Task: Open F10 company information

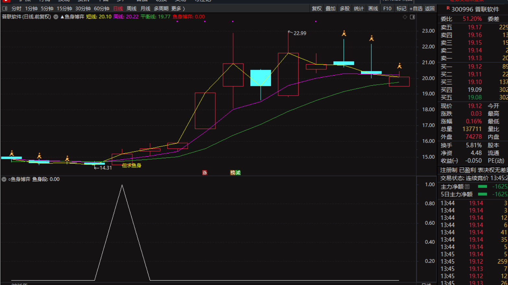Action: point(387,8)
